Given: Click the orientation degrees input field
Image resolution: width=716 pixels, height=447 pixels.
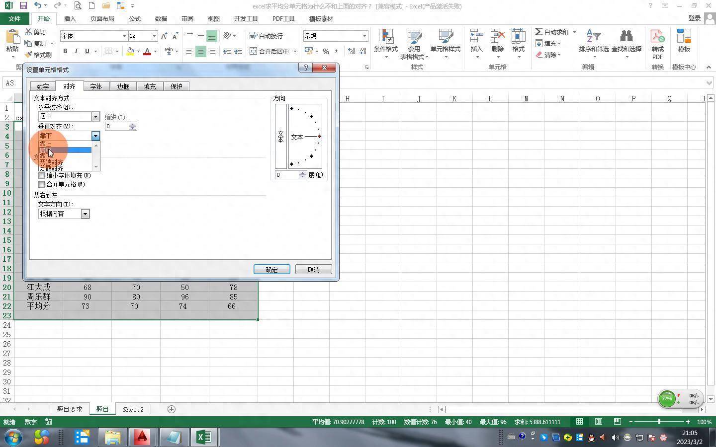Looking at the screenshot, I should pos(286,175).
